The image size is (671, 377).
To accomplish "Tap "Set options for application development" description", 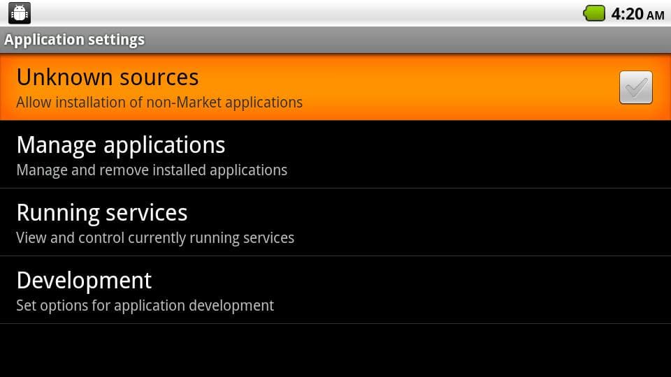I will click(x=145, y=306).
